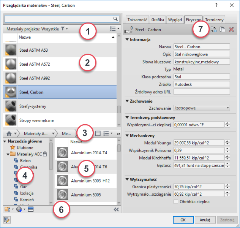The width and height of the screenshot is (240, 228).
Task: Toggle material editor panel icon
Action: [31, 209]
